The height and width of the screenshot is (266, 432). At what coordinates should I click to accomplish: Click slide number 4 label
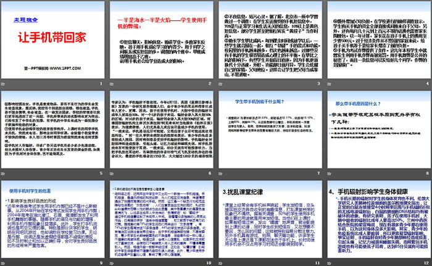coord(425,83)
